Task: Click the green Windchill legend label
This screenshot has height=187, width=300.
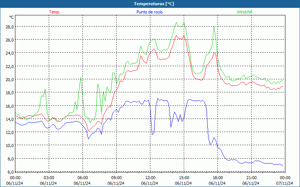Action: point(244,12)
